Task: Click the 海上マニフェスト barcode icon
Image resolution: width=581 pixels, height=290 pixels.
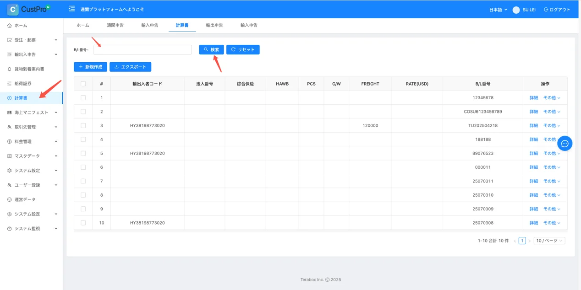Action: 10,113
